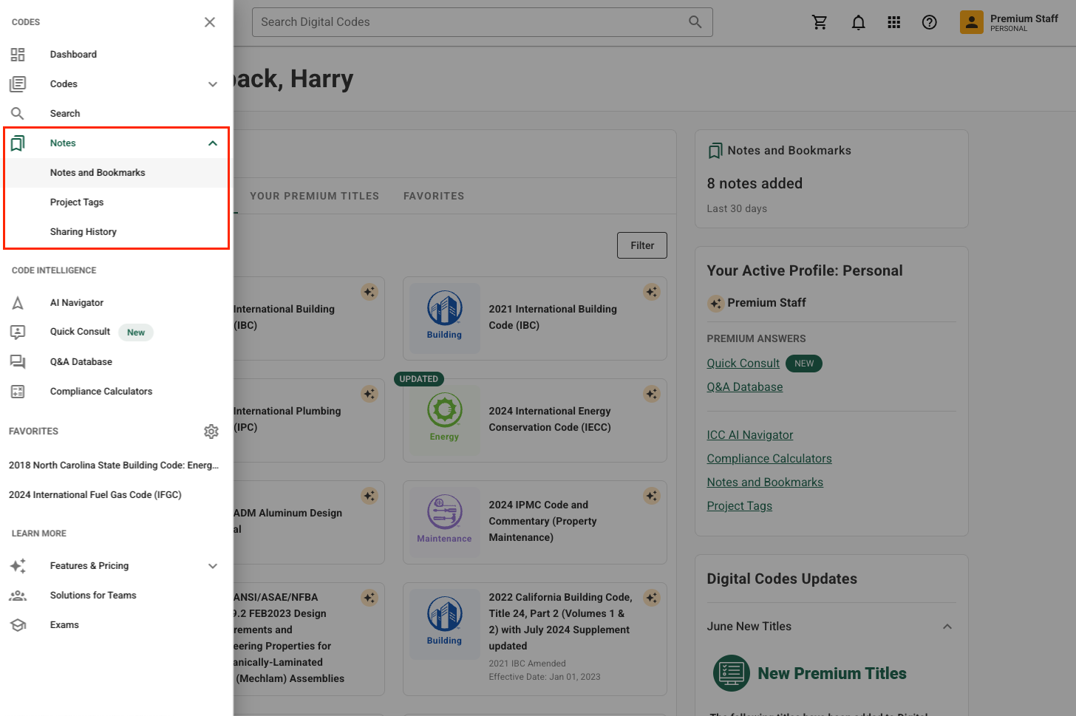The height and width of the screenshot is (716, 1076).
Task: Open notifications bell
Action: 858,22
